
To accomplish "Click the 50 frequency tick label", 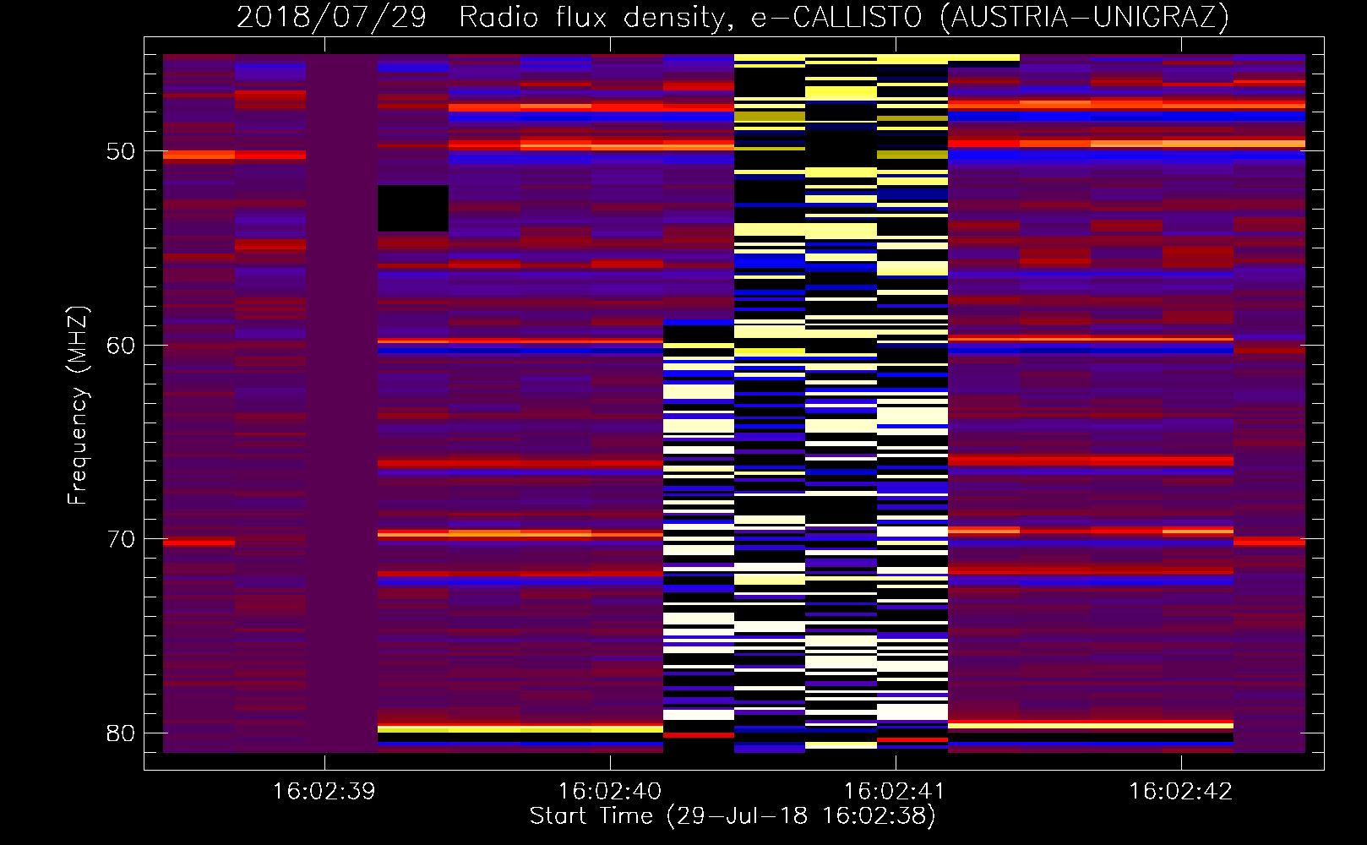I will point(121,151).
